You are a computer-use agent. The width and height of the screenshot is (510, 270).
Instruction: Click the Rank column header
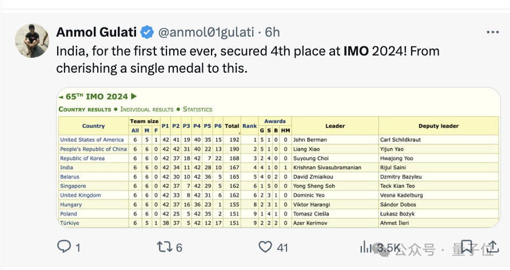coord(249,126)
